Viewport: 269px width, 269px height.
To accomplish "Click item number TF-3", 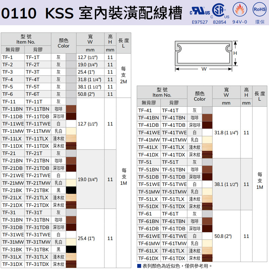I will (x=7, y=72).
